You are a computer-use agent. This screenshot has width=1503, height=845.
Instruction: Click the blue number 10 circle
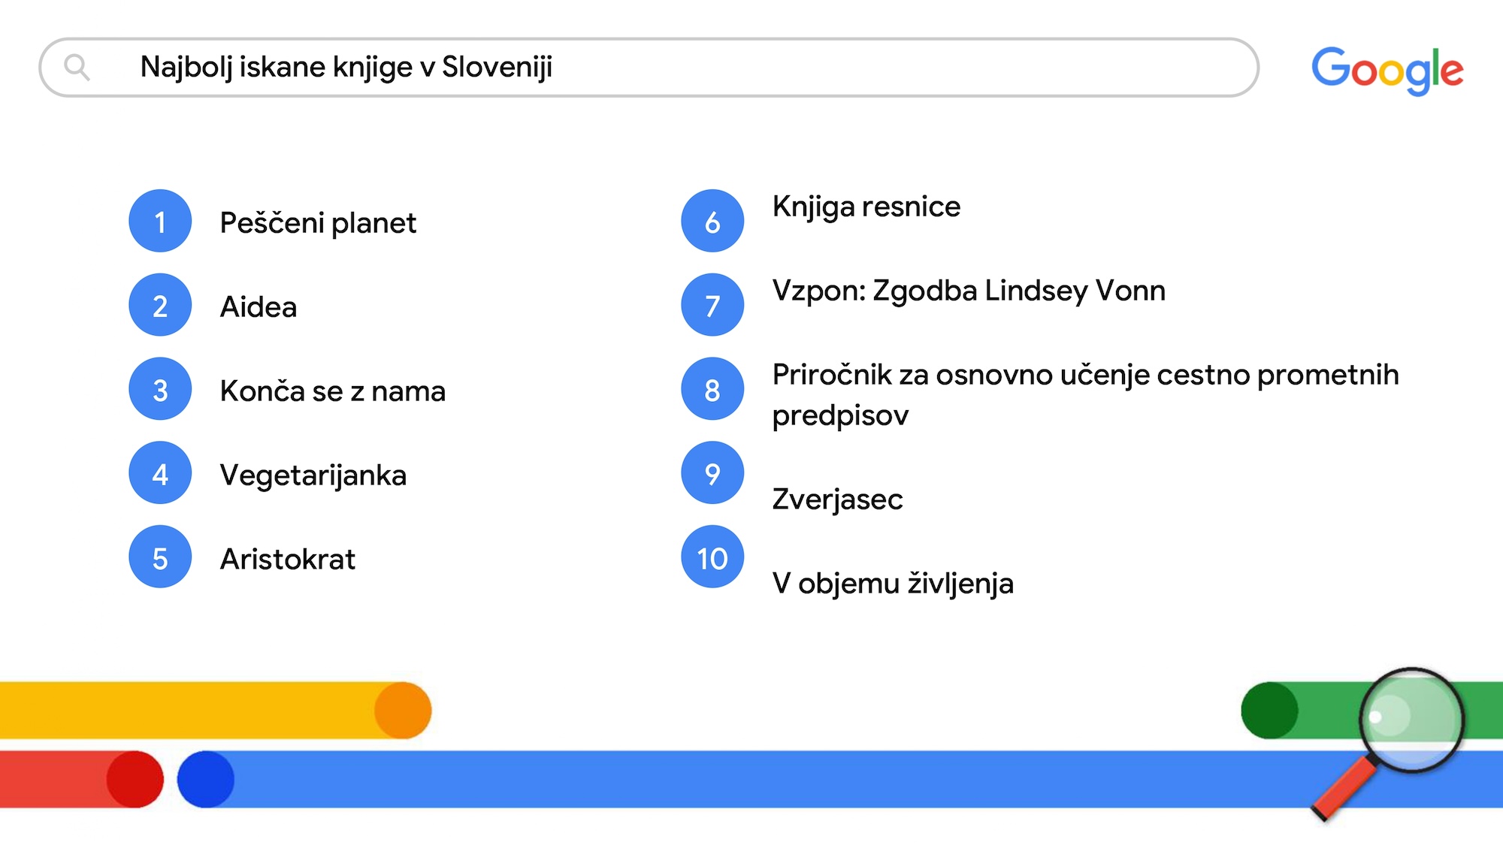[712, 557]
